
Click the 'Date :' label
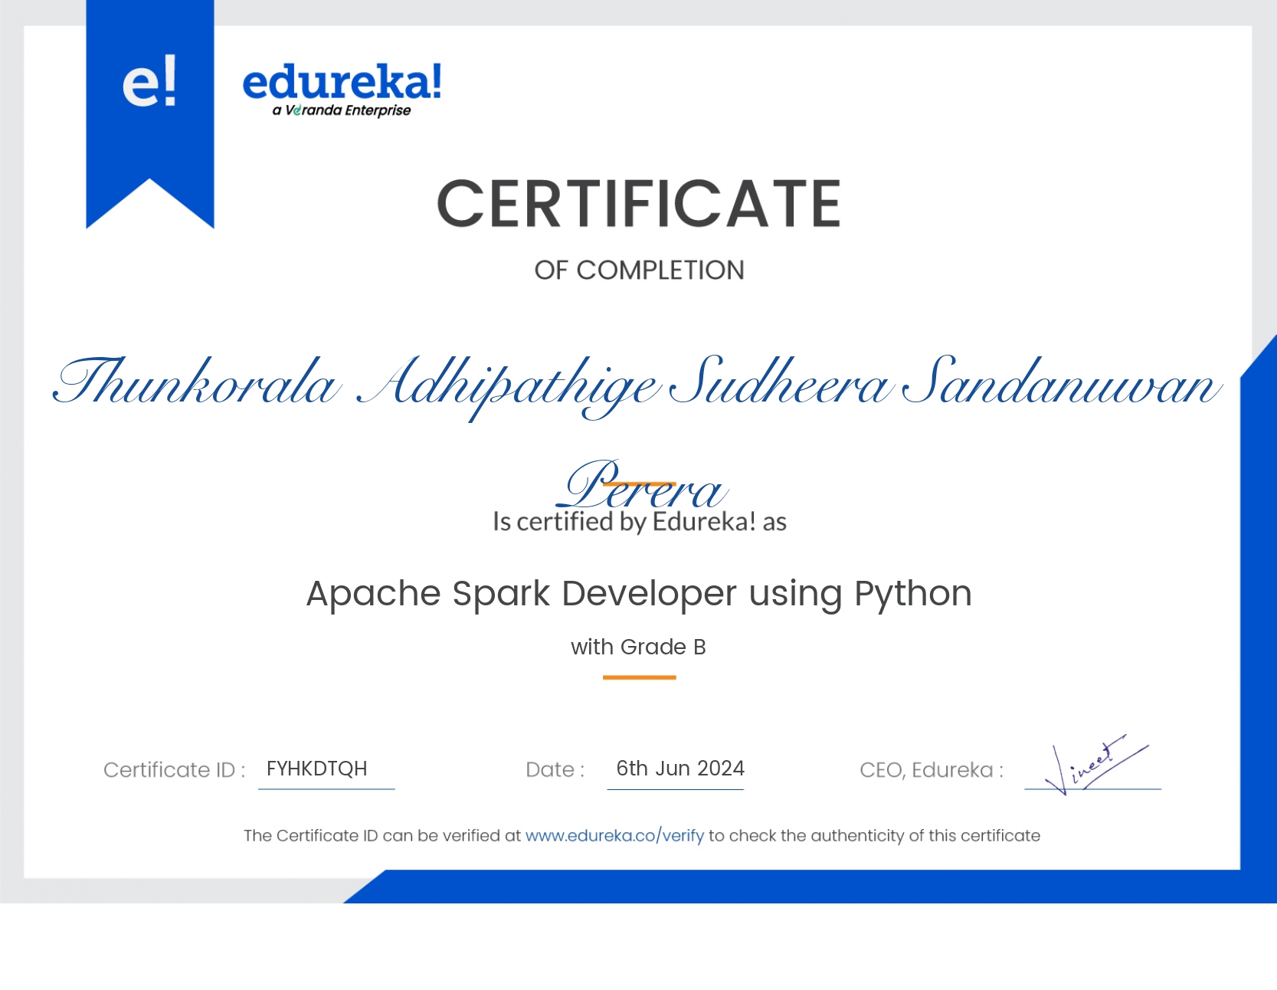555,769
